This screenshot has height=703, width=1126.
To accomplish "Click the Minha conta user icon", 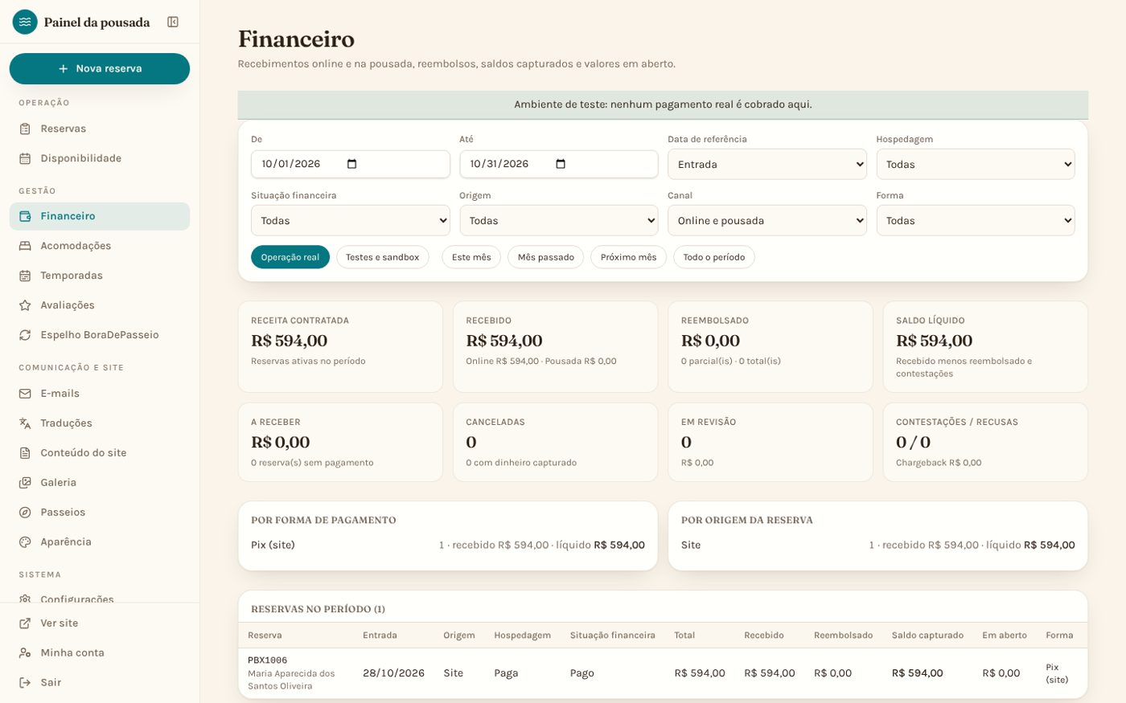I will point(25,653).
